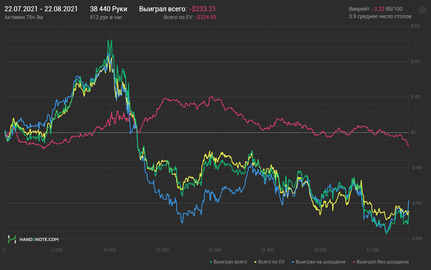Click the Выиграл на шоудауне legend label

(x=321, y=262)
